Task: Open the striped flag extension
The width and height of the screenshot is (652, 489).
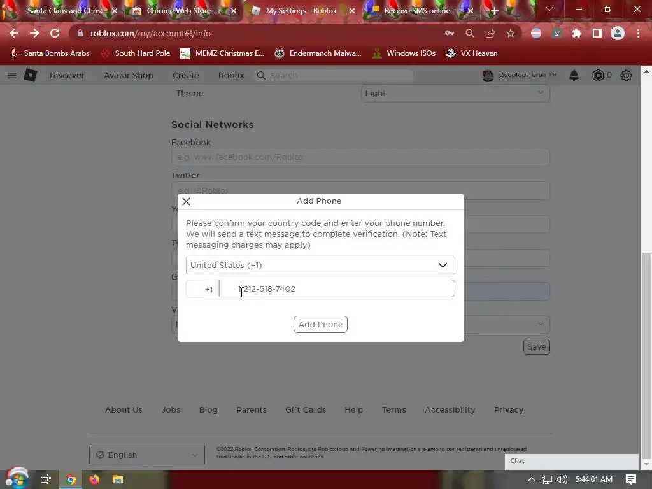Action: pos(536,33)
